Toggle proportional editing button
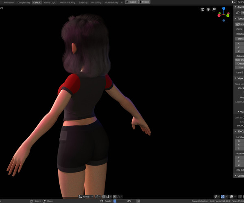The image size is (244, 203). (x=115, y=197)
